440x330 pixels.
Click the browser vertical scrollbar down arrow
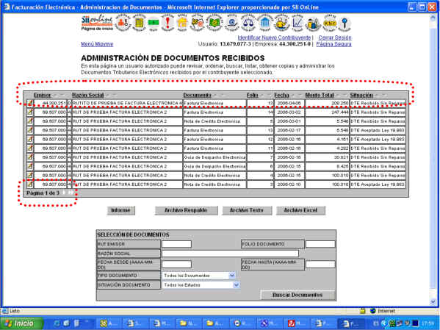433,301
